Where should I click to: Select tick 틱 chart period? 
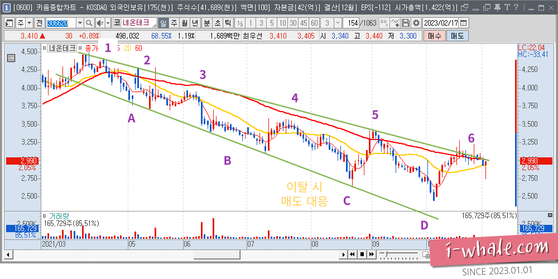[x=228, y=23]
